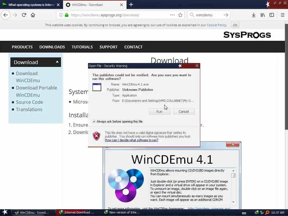The width and height of the screenshot is (288, 216).
Task: Open 'How can I decide what software to run?'
Action: pos(131,140)
